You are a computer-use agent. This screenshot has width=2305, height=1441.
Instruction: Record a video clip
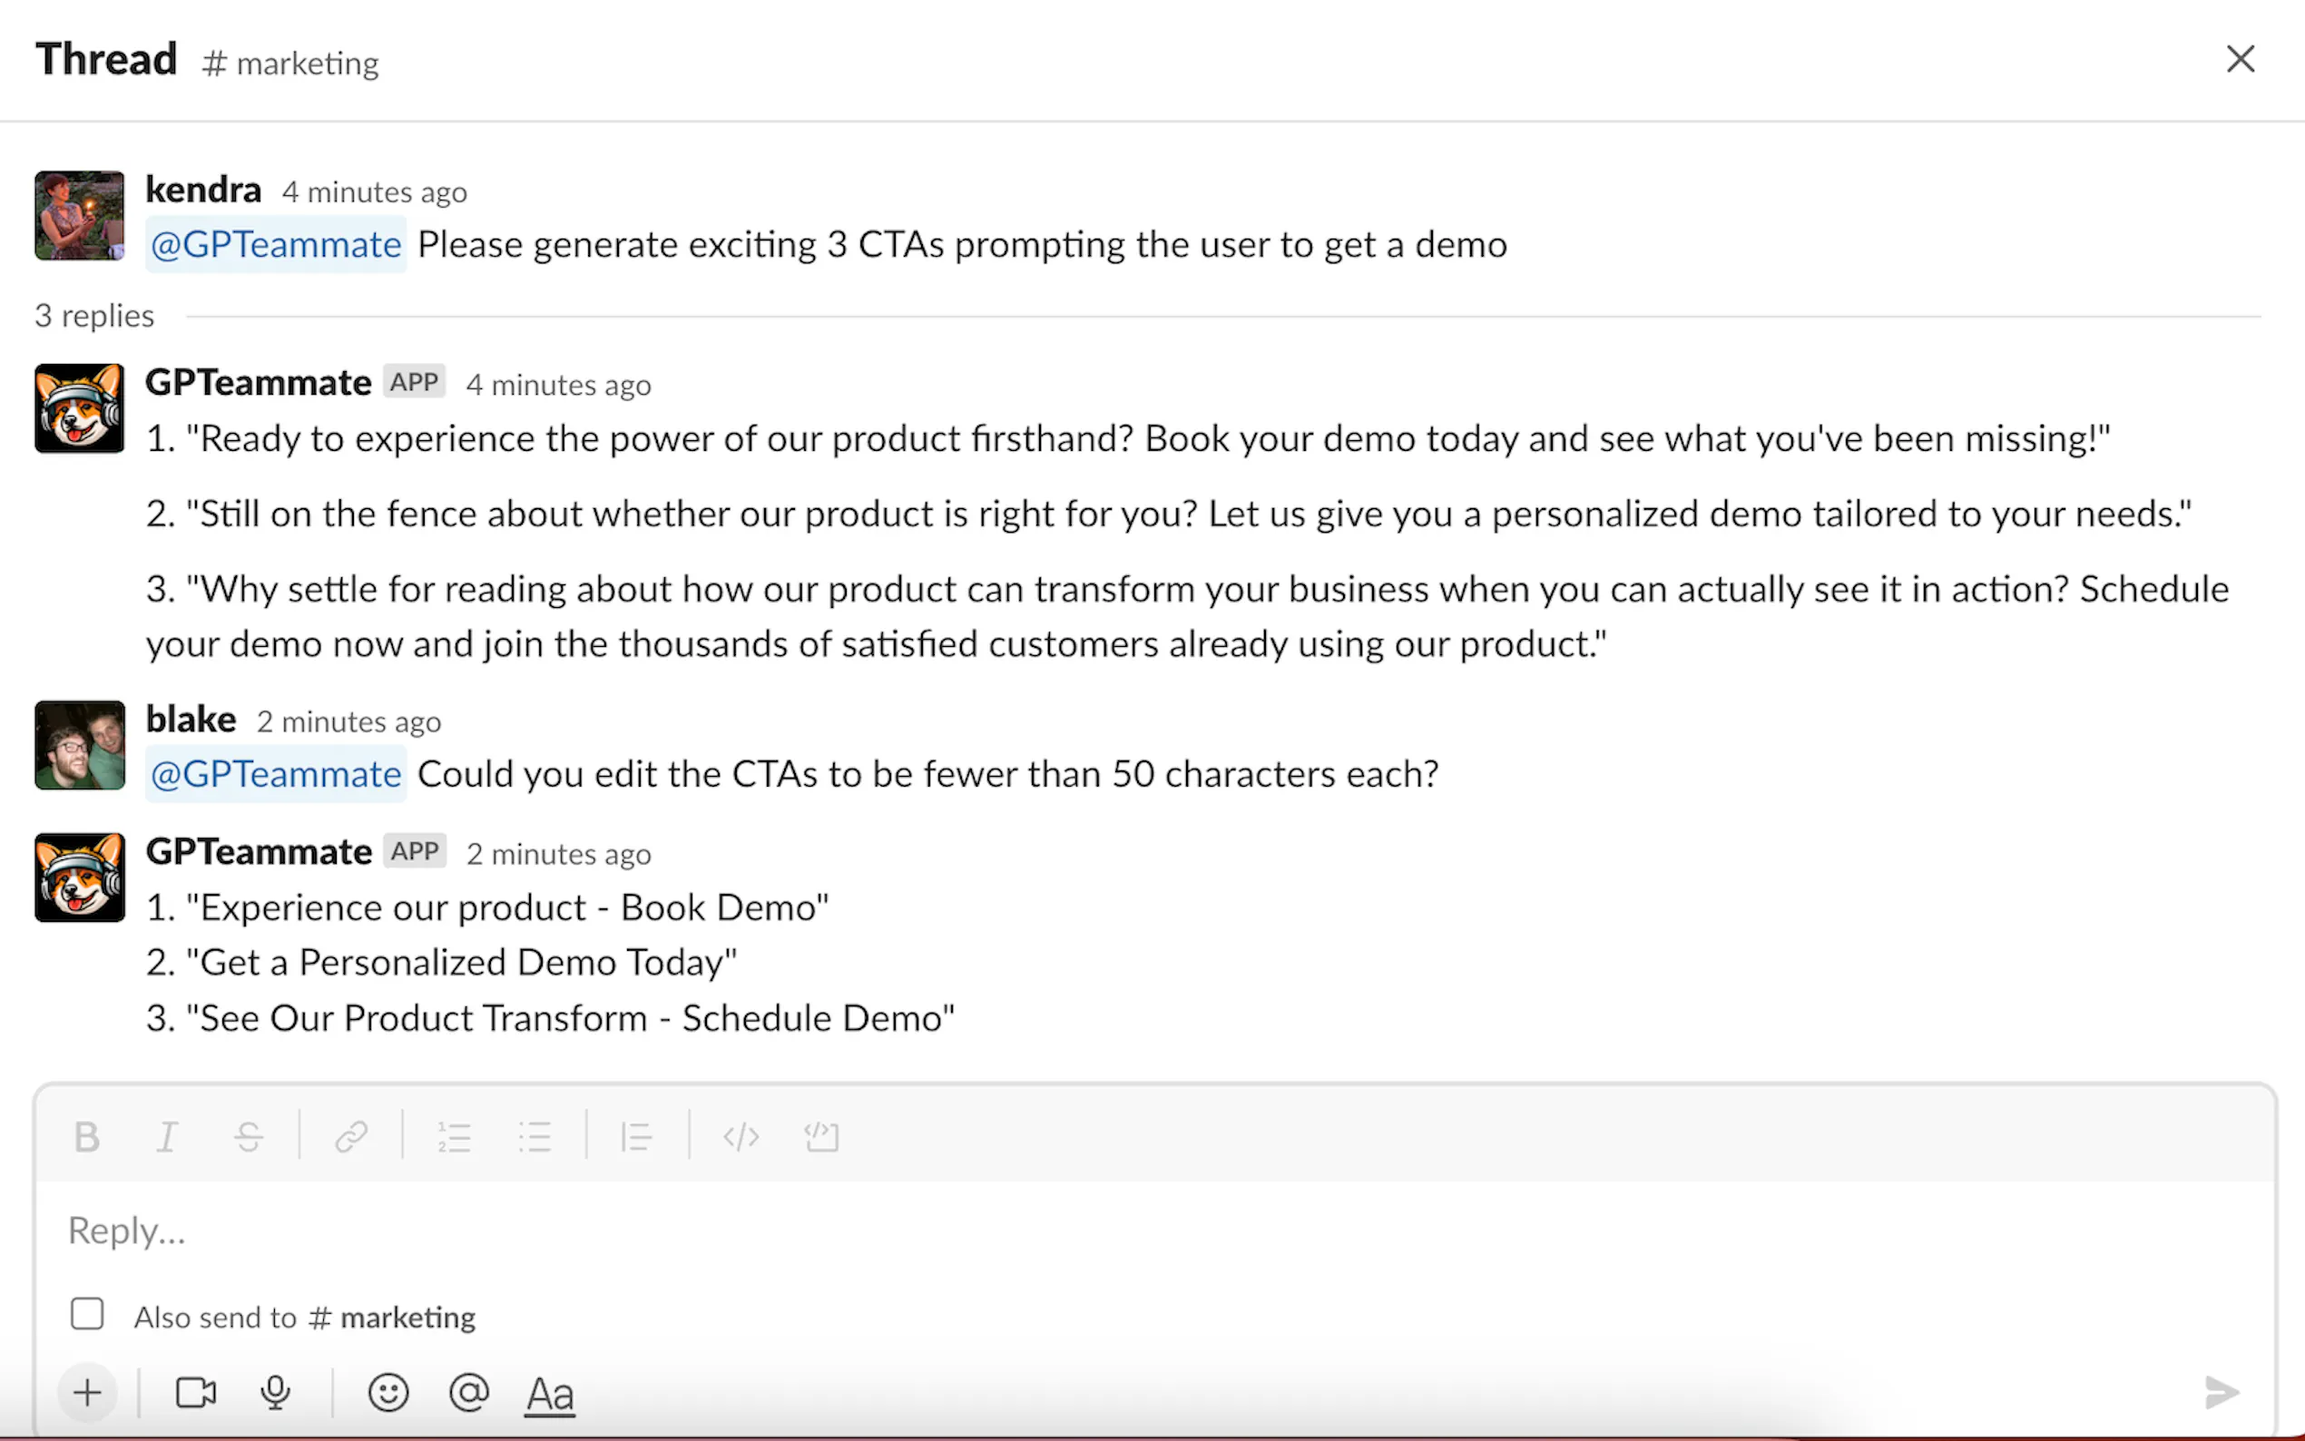click(196, 1393)
